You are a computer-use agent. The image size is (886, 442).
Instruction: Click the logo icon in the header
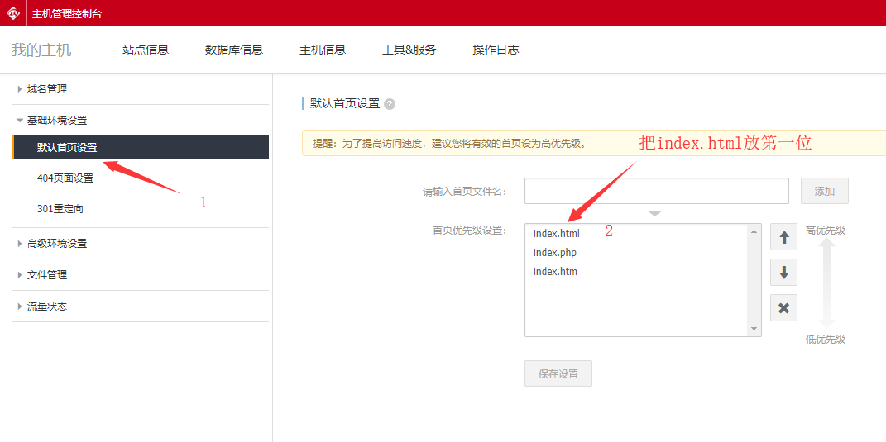point(13,13)
